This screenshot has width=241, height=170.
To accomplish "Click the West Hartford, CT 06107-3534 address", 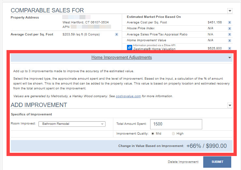I will 85,22.
